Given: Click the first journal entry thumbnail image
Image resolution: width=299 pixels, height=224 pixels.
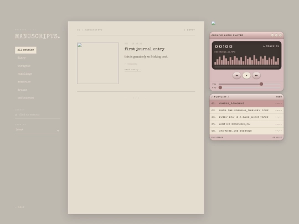Looking at the screenshot, I should click(x=98, y=63).
